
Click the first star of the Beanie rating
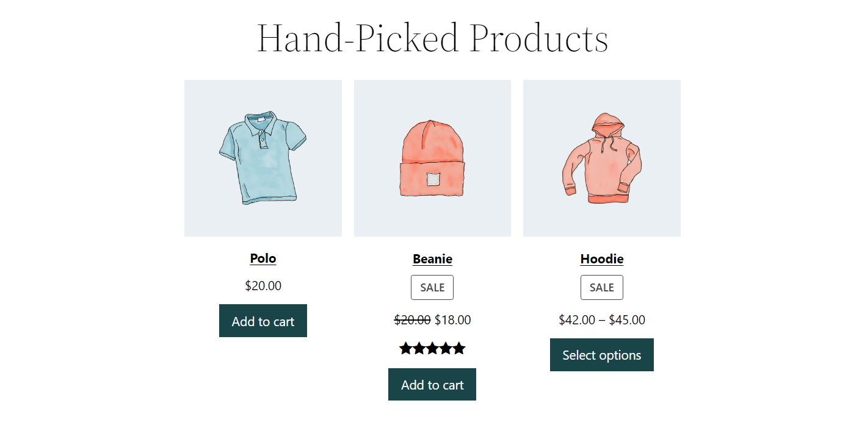(404, 348)
